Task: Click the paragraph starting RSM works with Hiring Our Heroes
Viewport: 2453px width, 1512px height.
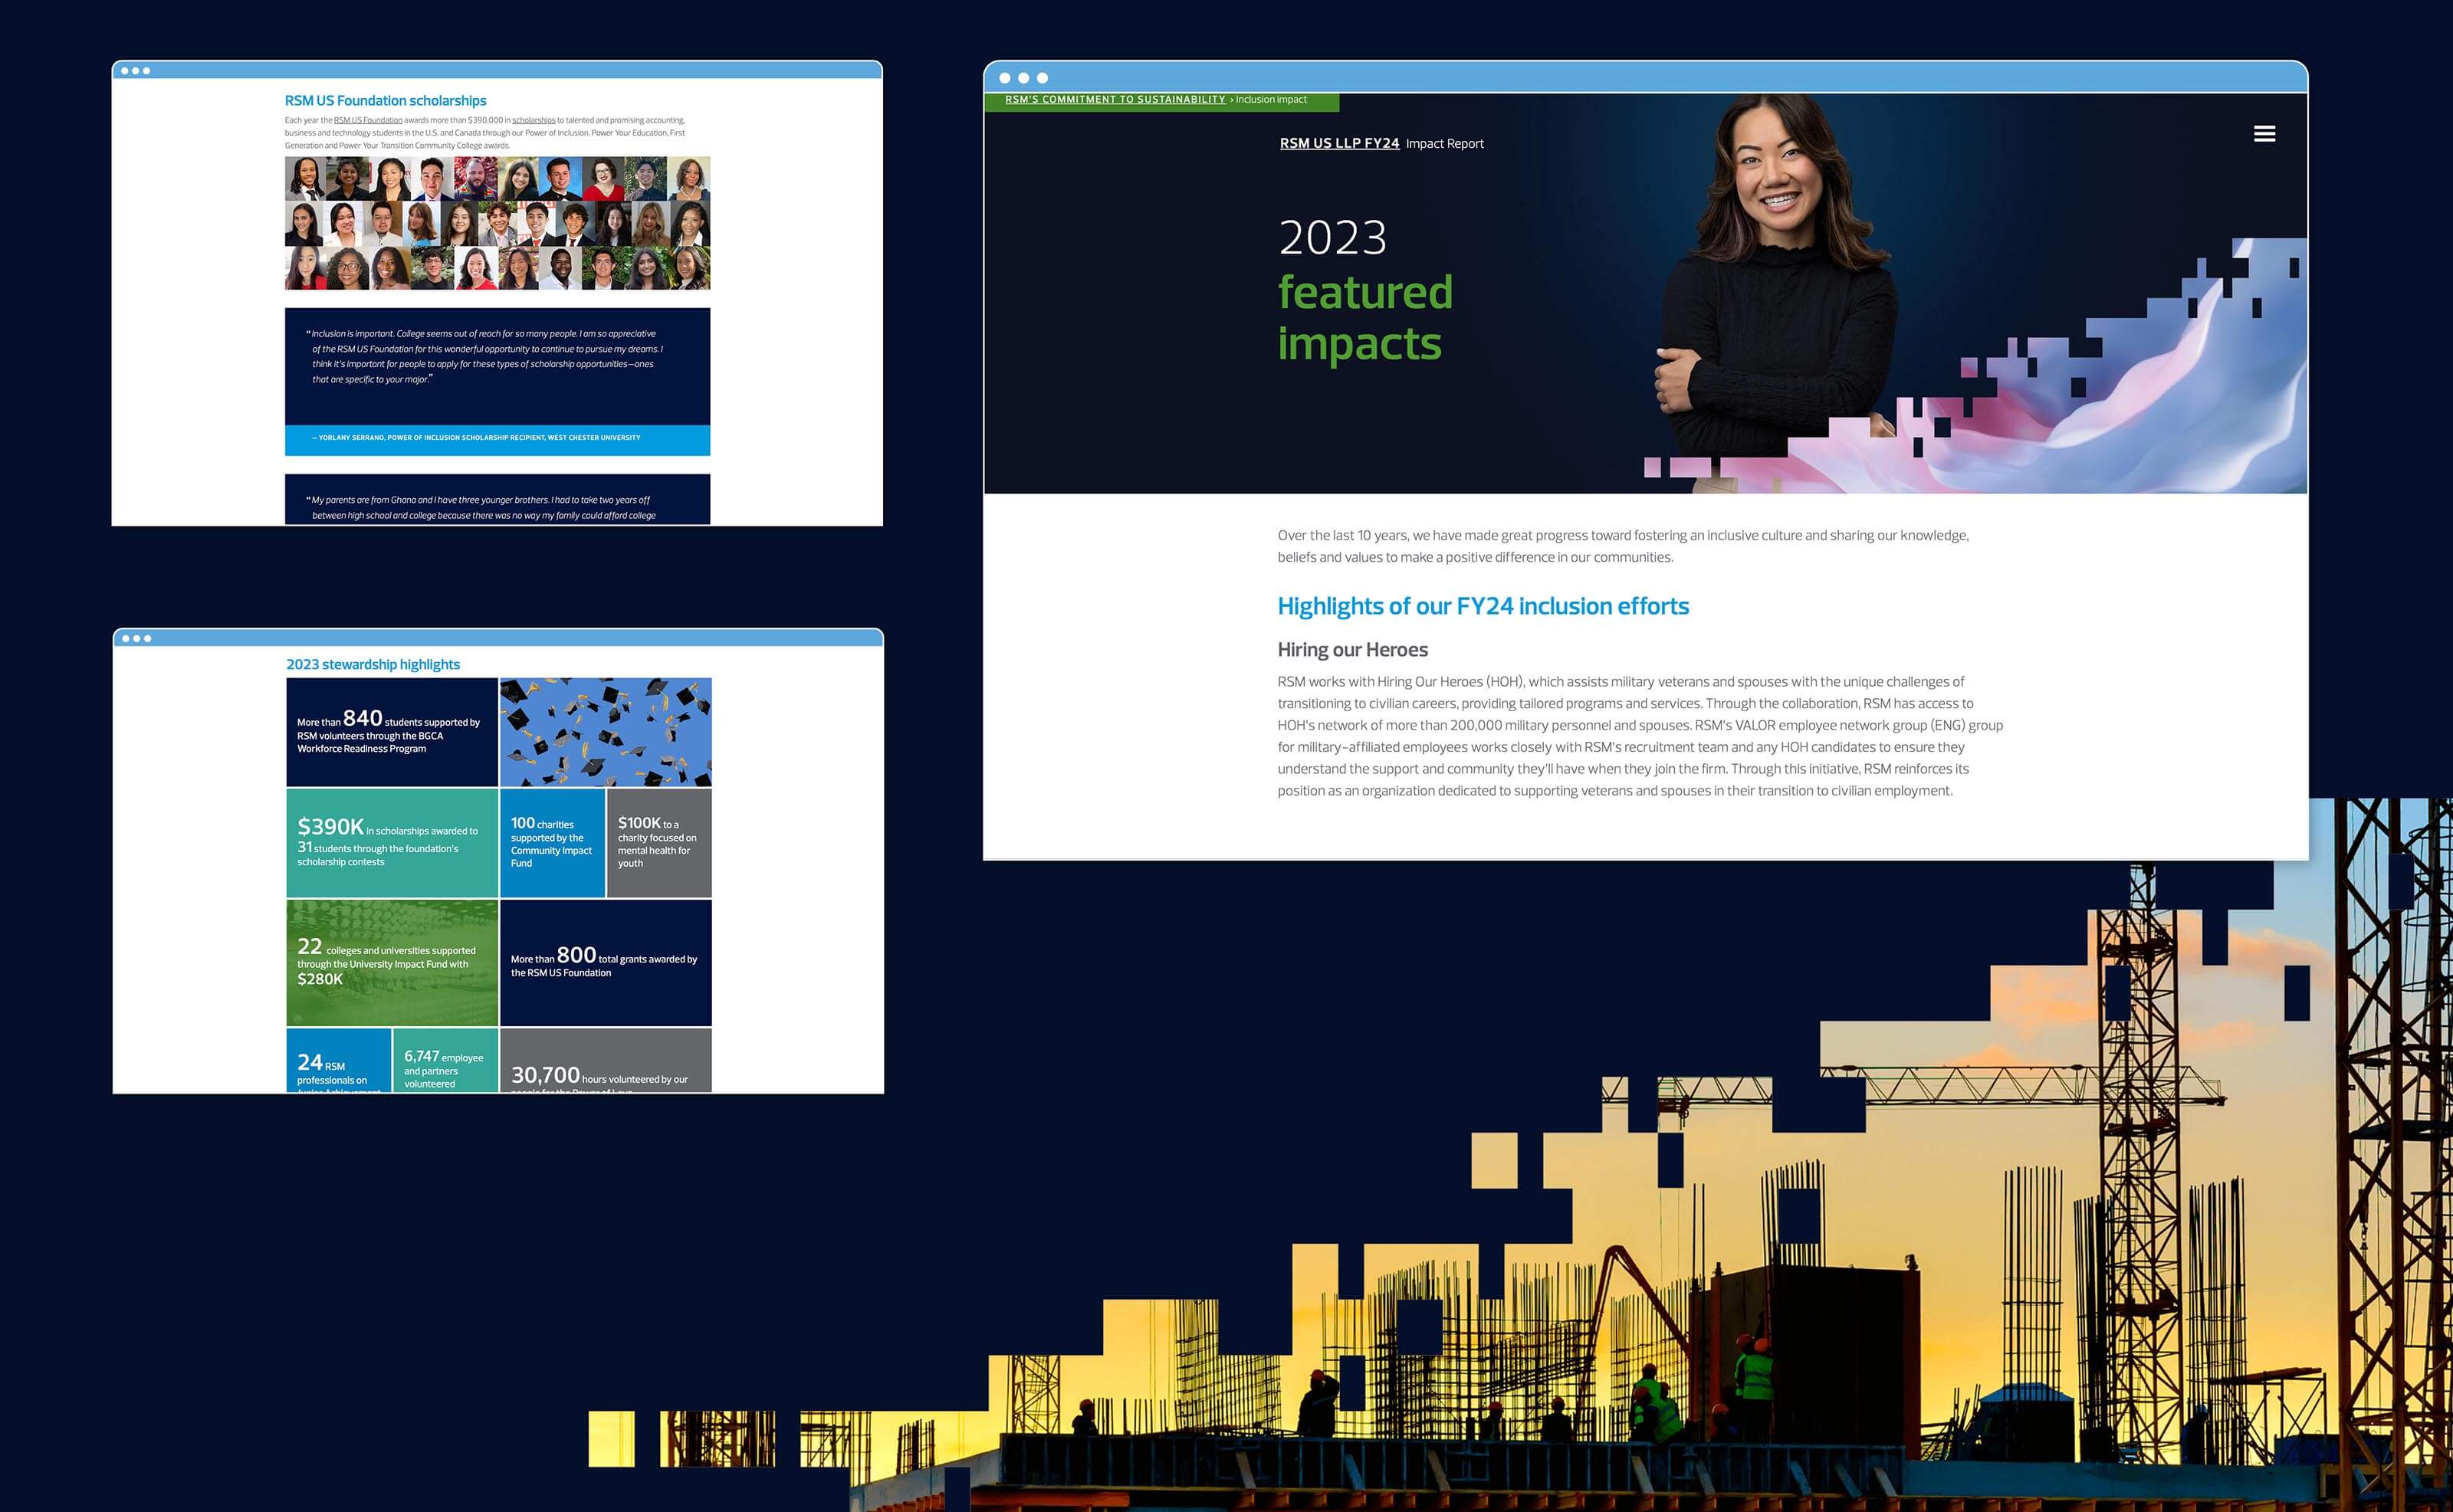Action: point(1640,736)
